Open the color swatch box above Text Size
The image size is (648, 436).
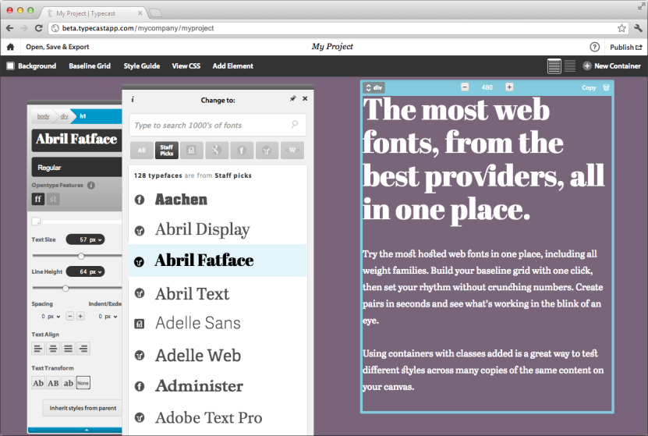(37, 222)
